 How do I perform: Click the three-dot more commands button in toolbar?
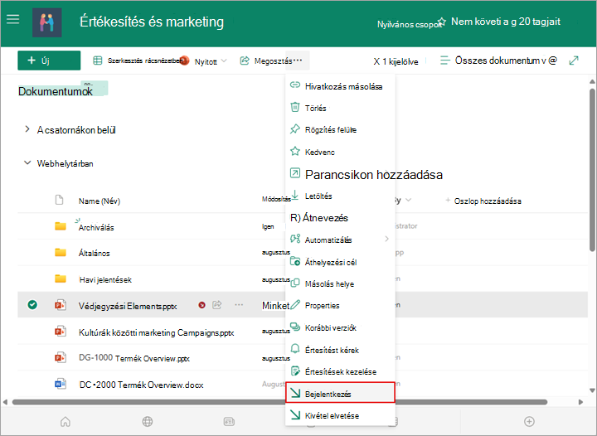298,61
